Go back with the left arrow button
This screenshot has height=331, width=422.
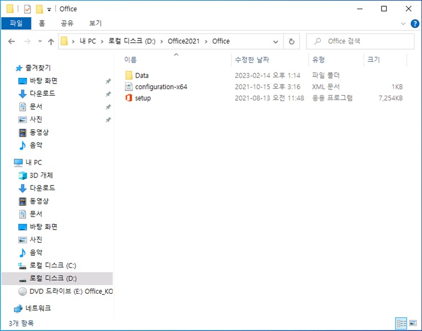coord(11,41)
